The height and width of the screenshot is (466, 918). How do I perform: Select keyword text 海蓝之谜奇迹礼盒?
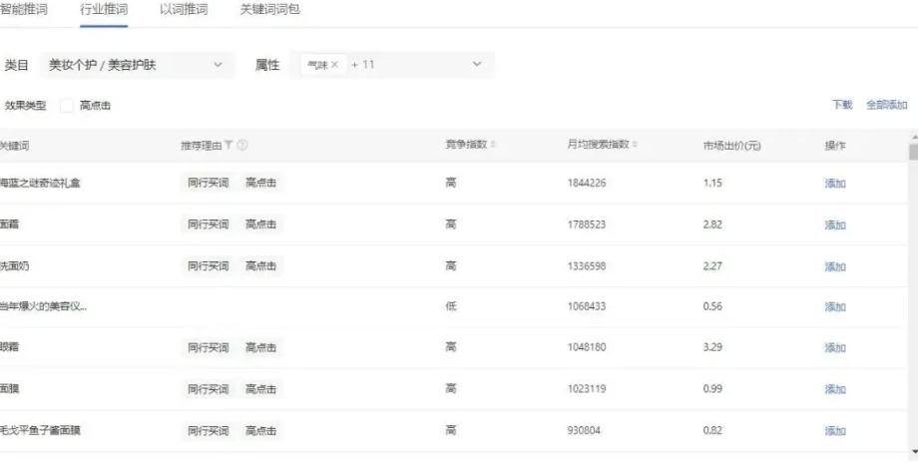[x=40, y=184]
